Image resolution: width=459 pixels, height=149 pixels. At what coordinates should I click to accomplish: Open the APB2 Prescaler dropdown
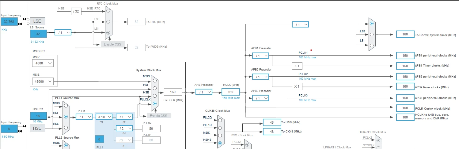point(260,77)
